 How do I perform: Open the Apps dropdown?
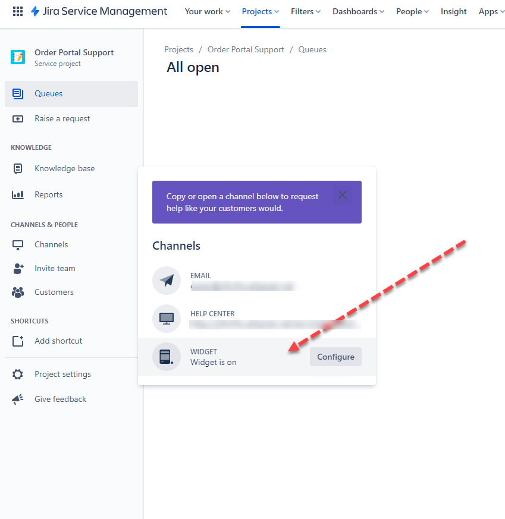point(491,11)
